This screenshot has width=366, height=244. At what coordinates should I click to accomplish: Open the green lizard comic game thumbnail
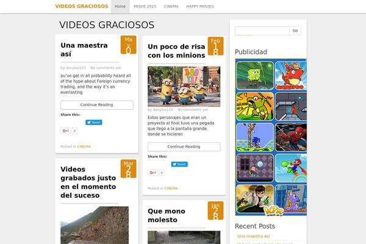[x=254, y=106]
